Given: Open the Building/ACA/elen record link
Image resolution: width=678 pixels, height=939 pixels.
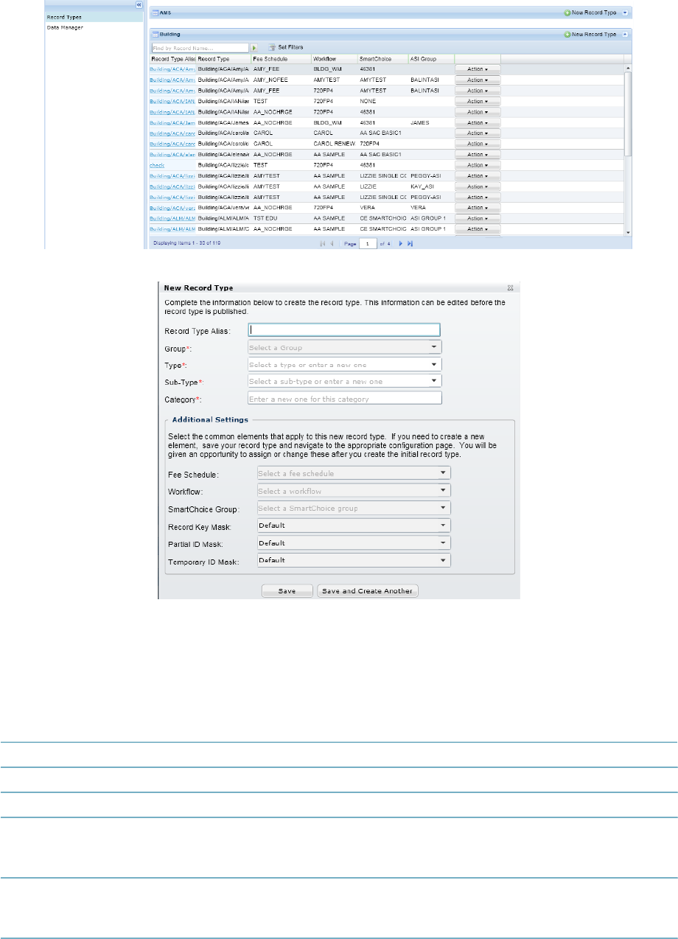Looking at the screenshot, I should coord(172,155).
